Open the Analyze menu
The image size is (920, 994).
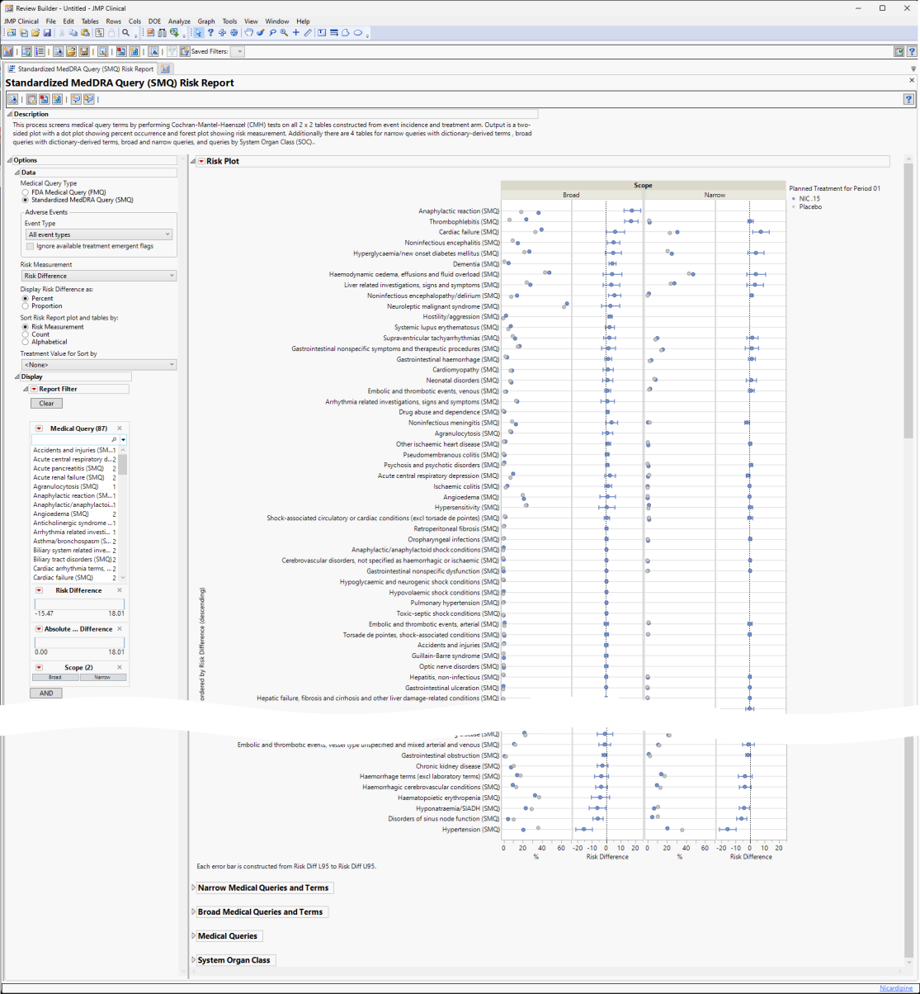tap(178, 21)
